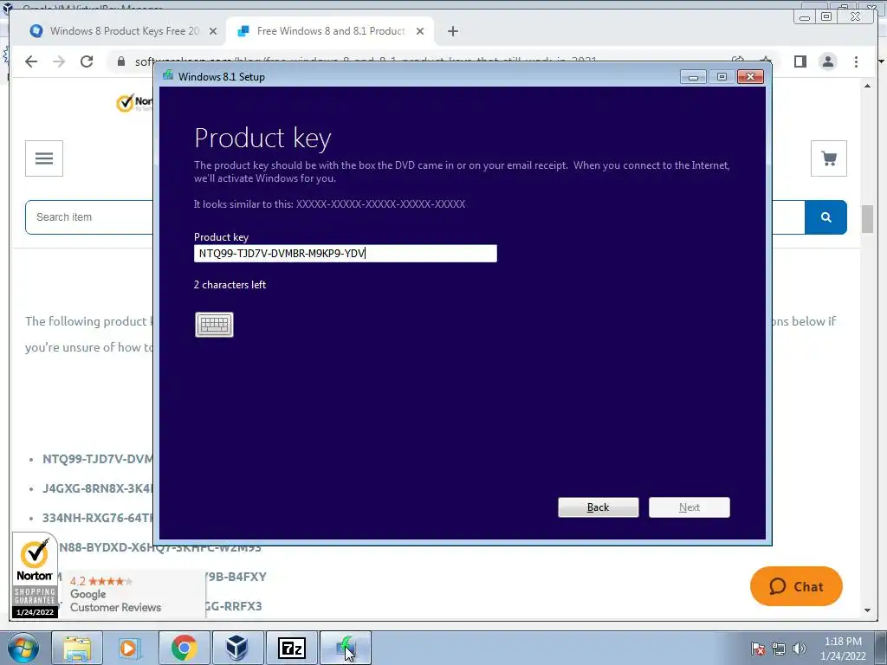Maximize the Windows 8.1 Setup window

[x=722, y=77]
